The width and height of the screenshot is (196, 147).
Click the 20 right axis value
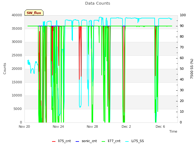[182, 101]
